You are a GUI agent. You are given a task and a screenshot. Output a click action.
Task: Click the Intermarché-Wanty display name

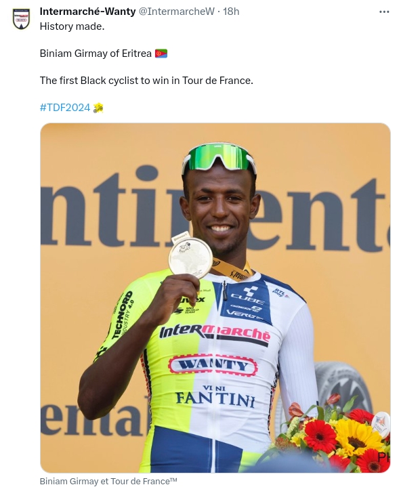click(87, 12)
